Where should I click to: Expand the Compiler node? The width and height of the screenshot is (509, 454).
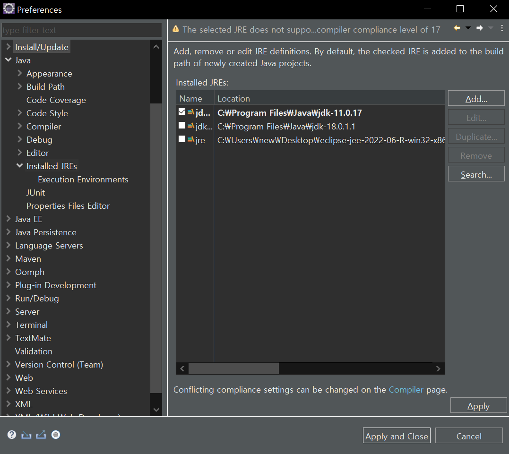(x=20, y=126)
